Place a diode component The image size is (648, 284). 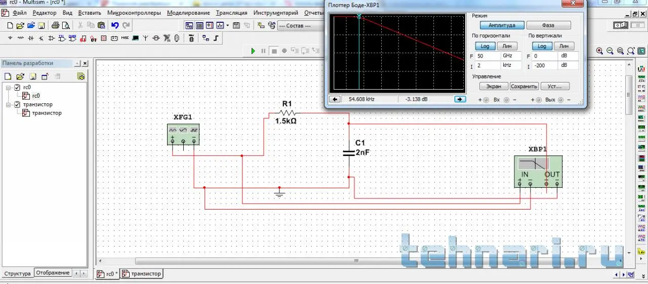31,38
